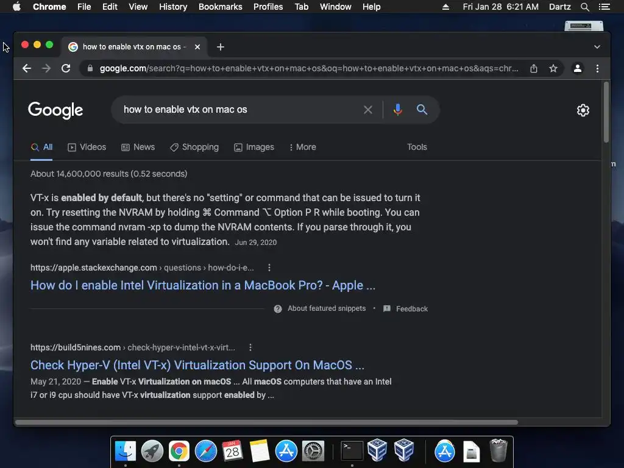
Task: Close the 'how to enable vtx' tab
Action: click(x=197, y=47)
